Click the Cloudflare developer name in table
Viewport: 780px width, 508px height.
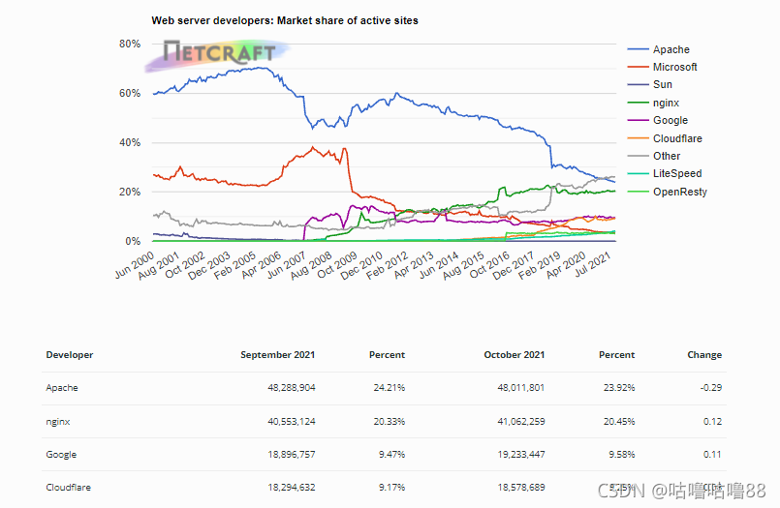pyautogui.click(x=68, y=487)
